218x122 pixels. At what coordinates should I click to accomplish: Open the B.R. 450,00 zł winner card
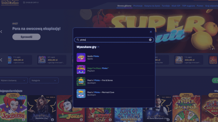[52, 60]
